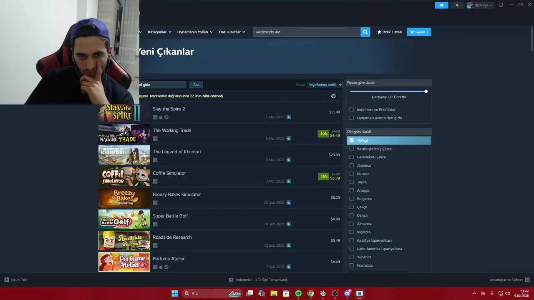Viewport: 534px width, 300px height.
Task: Click the review icon for Perfume Atelier
Action: (x=289, y=267)
